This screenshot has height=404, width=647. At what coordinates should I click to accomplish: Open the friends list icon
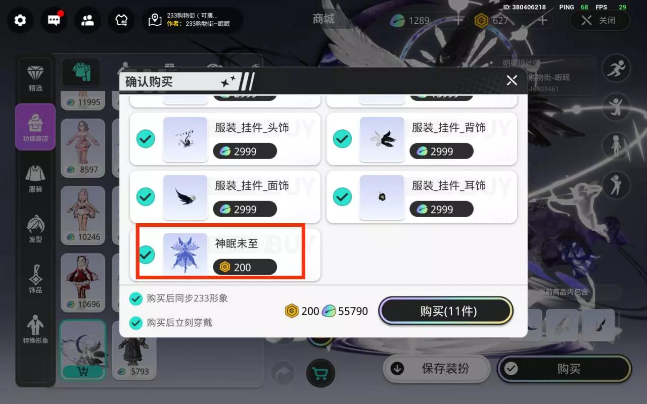pyautogui.click(x=87, y=20)
